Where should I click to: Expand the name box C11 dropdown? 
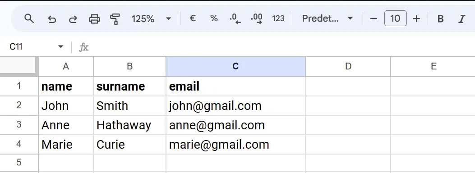tap(60, 46)
